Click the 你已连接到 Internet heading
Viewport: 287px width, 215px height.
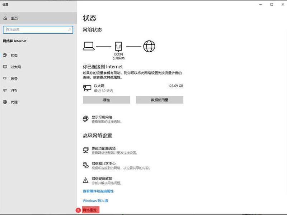click(103, 67)
